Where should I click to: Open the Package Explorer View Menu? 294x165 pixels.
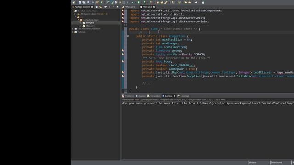[110, 7]
